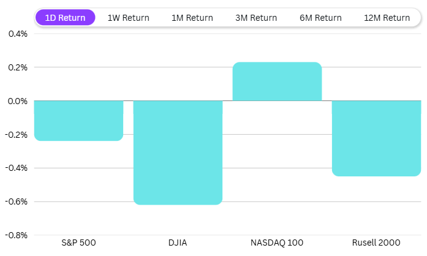
Task: Open the 1M Return view
Action: (x=192, y=18)
